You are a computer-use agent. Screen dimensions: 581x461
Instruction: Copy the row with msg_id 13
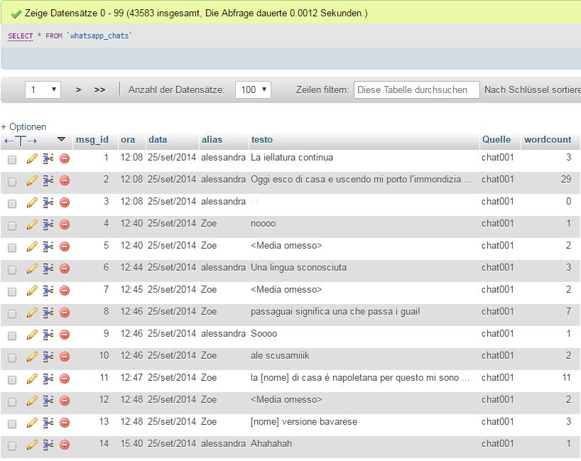click(48, 422)
